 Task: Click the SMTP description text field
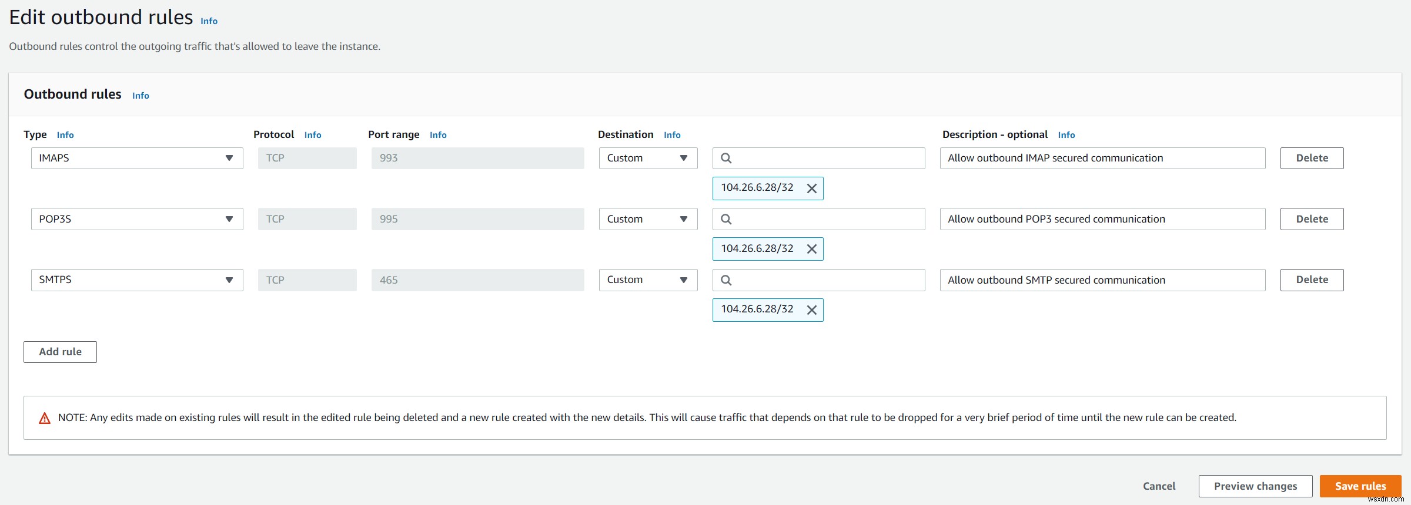click(1102, 280)
